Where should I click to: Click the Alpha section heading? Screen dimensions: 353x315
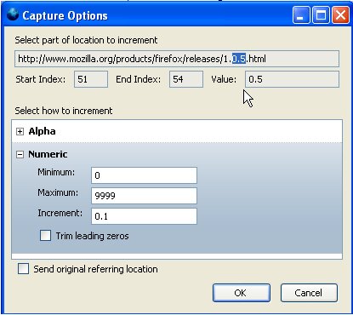pos(42,131)
